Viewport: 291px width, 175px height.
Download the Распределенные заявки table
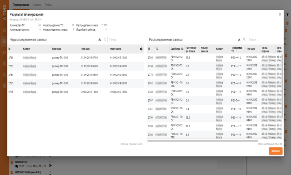click(239, 40)
